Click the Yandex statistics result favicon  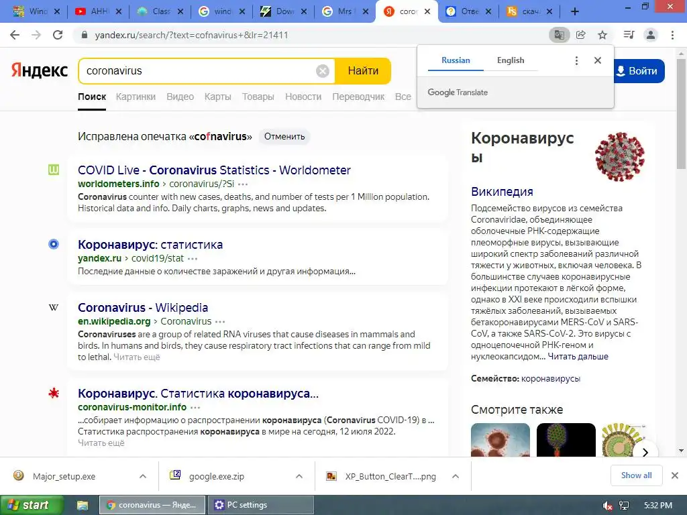coord(54,244)
